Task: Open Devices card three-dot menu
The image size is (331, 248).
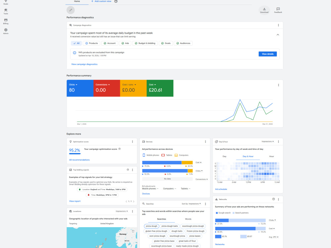Action: point(206,142)
